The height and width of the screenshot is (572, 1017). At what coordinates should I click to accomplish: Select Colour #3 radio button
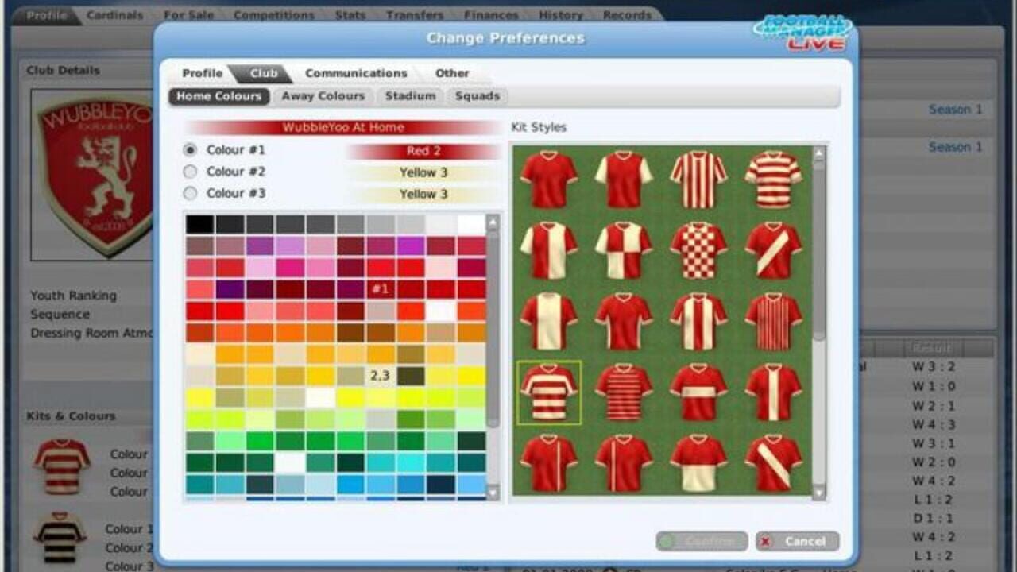pyautogui.click(x=190, y=193)
